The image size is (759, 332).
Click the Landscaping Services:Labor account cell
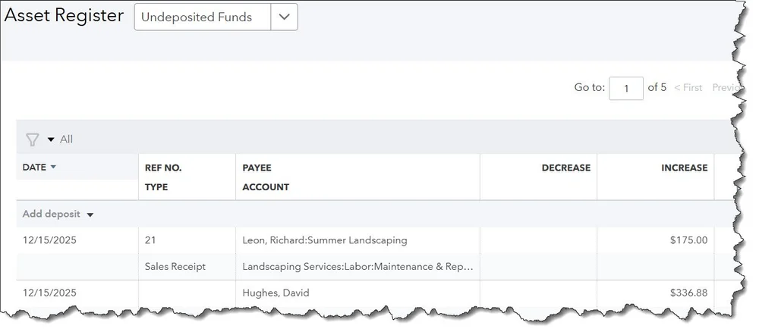pyautogui.click(x=357, y=266)
